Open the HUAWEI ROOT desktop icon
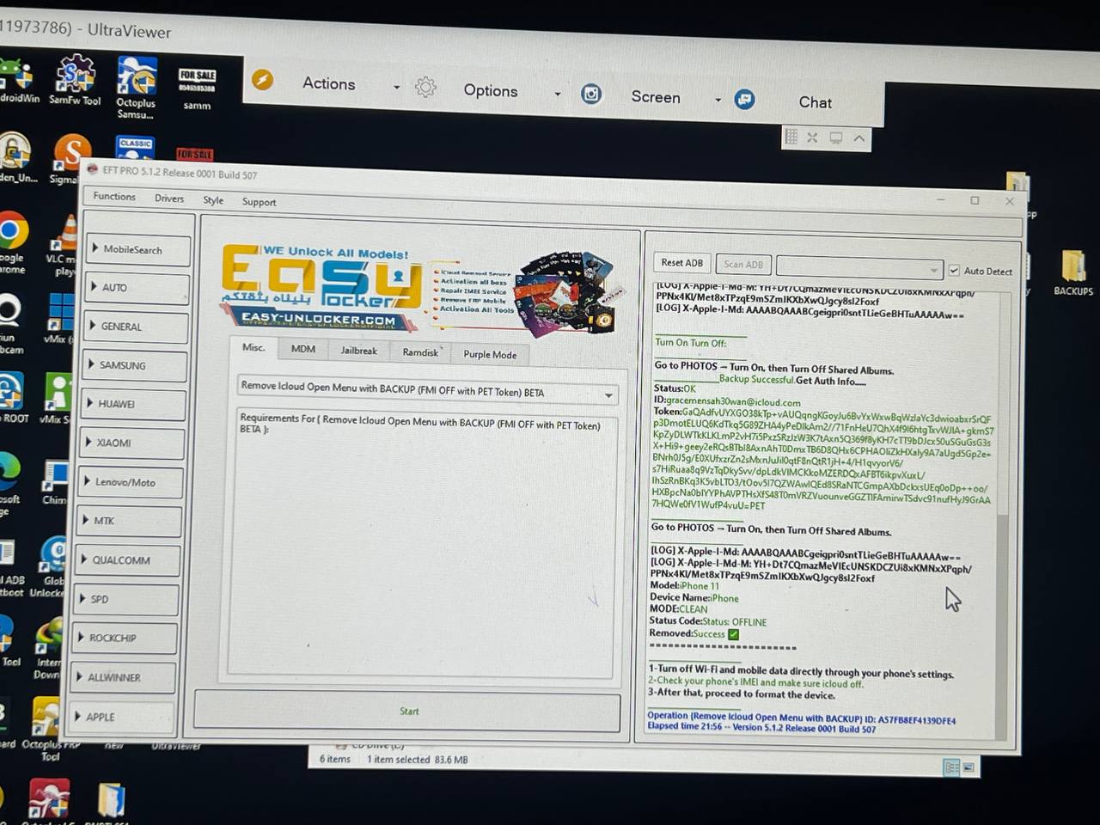 click(x=12, y=397)
